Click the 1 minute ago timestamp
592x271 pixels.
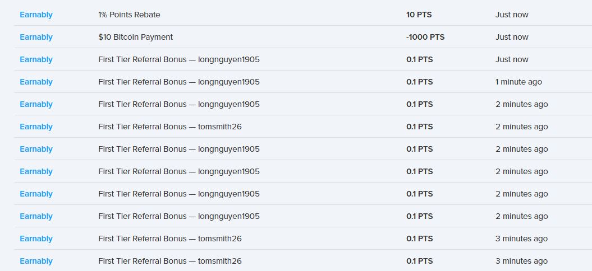coord(518,82)
